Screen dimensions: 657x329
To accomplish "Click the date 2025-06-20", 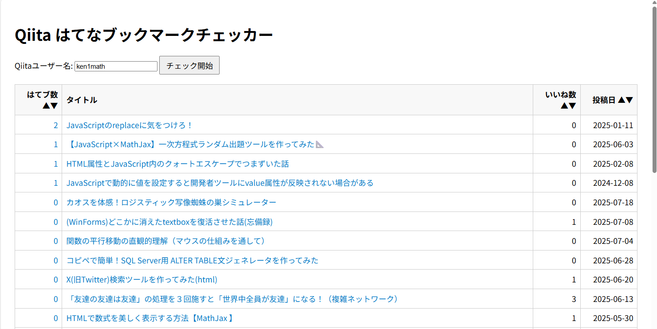I will pyautogui.click(x=613, y=280).
